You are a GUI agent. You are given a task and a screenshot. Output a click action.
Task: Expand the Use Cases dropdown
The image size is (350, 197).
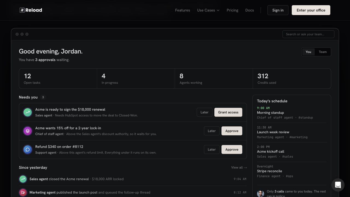point(208,10)
